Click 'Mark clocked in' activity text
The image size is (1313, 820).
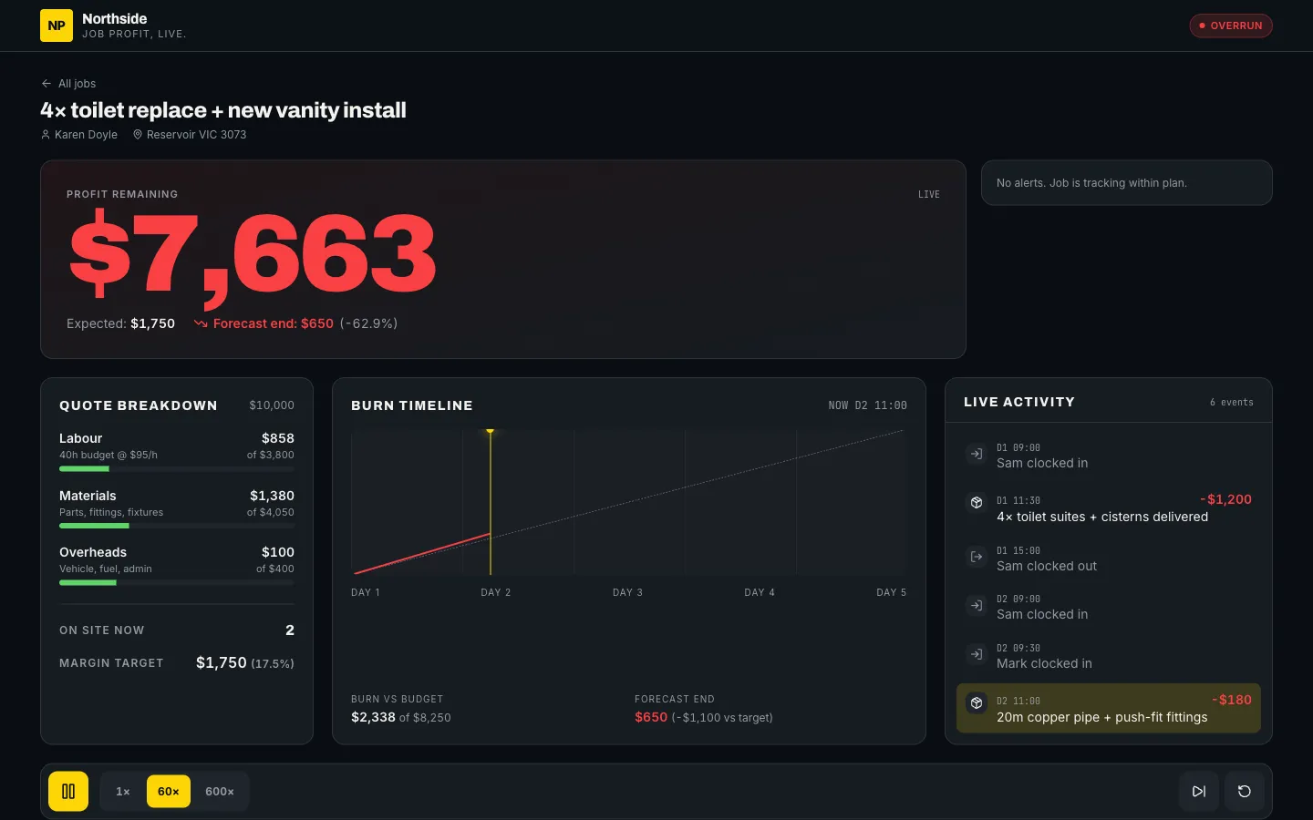(1044, 663)
